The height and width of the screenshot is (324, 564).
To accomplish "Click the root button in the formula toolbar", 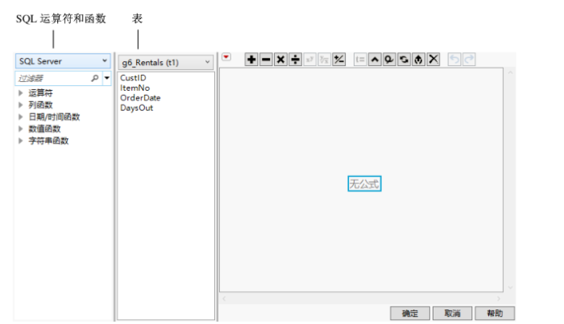I will 325,59.
